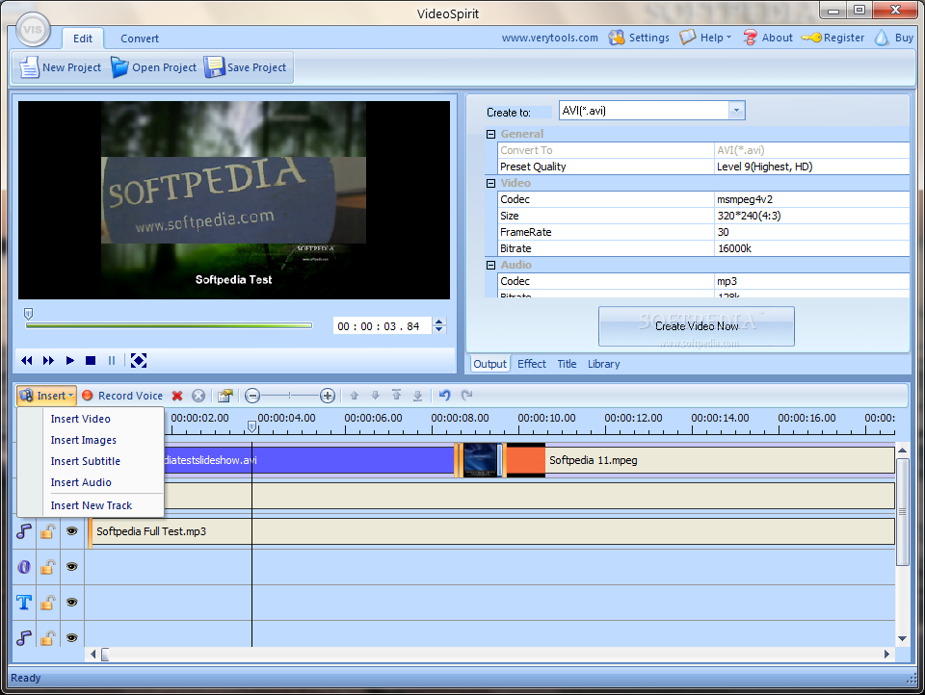Collapse the General properties section
This screenshot has height=695, width=925.
click(x=490, y=134)
